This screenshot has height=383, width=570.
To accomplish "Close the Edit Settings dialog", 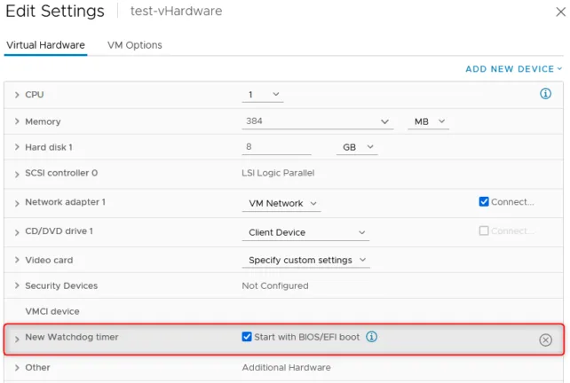I will pyautogui.click(x=560, y=12).
